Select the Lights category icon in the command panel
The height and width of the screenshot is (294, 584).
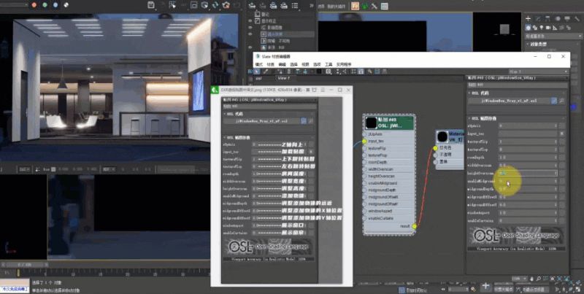[x=542, y=28]
